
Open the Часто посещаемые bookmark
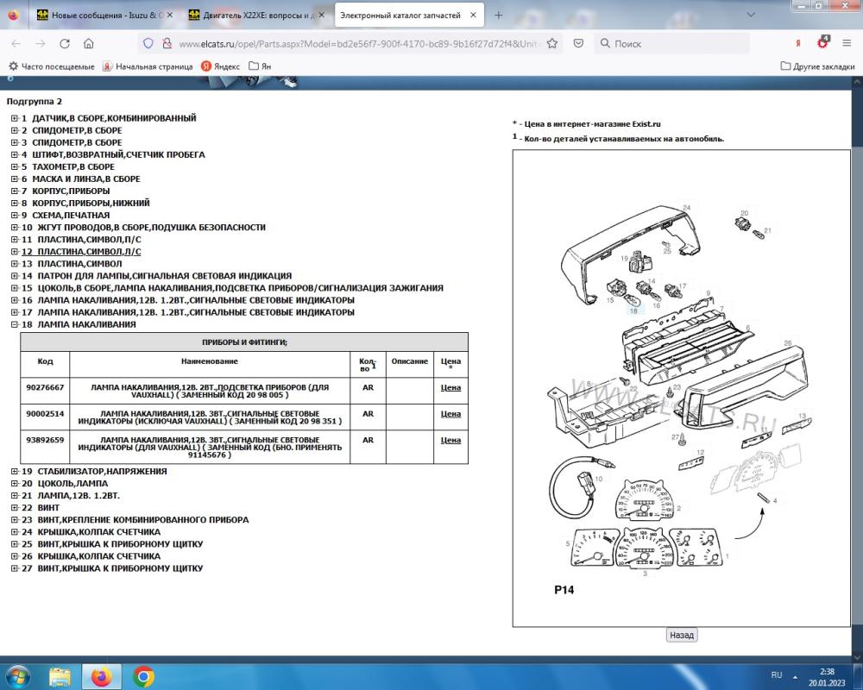click(52, 66)
